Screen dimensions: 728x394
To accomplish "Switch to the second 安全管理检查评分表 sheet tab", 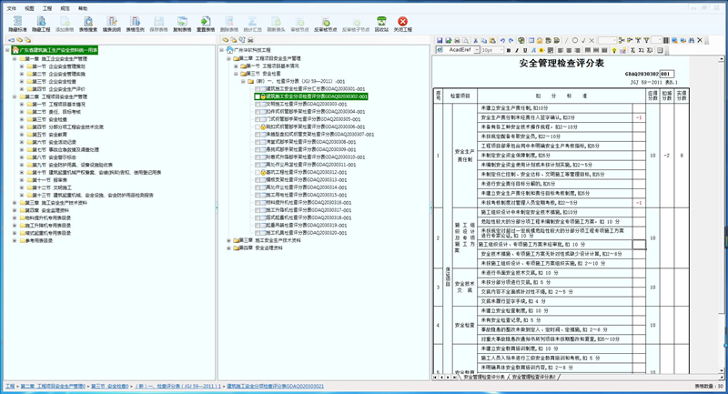I will [534, 378].
